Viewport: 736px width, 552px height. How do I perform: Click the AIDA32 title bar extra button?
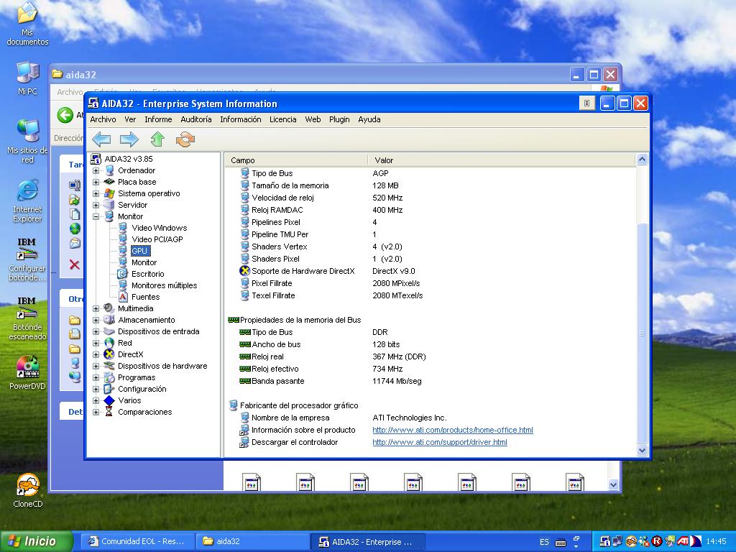click(x=586, y=103)
